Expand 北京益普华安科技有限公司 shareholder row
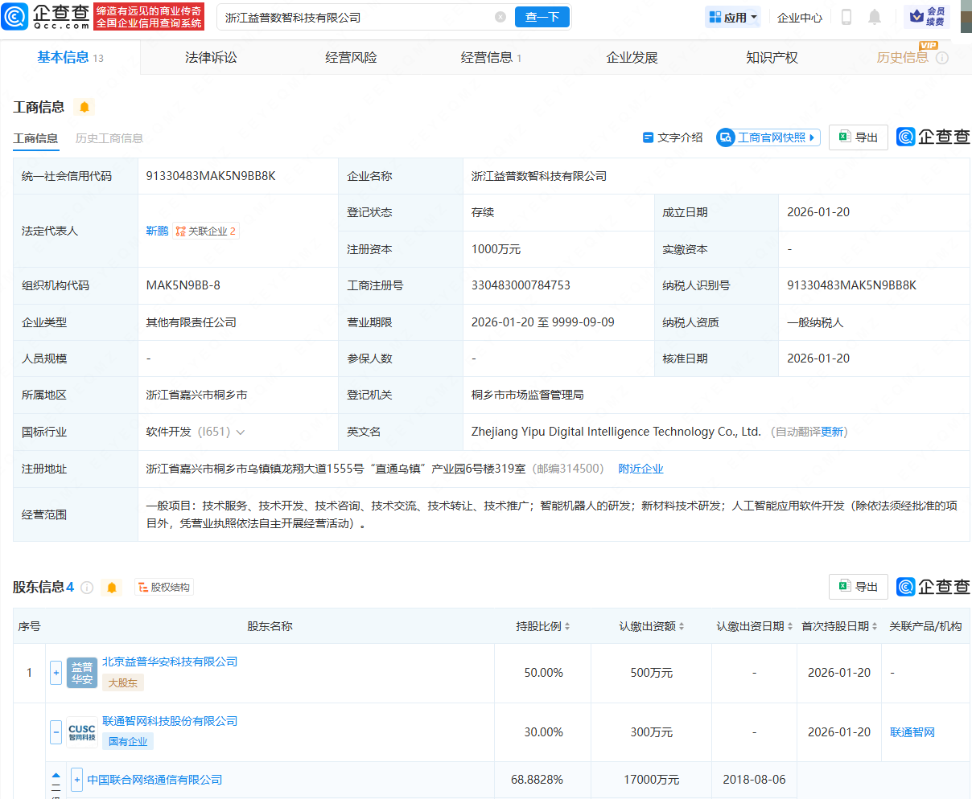The image size is (972, 799). click(55, 673)
